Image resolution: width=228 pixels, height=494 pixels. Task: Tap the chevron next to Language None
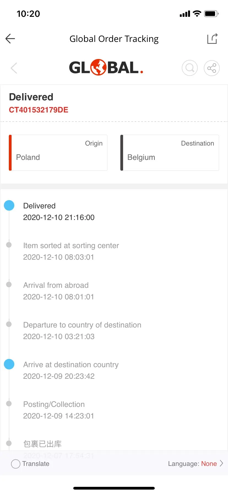221,463
